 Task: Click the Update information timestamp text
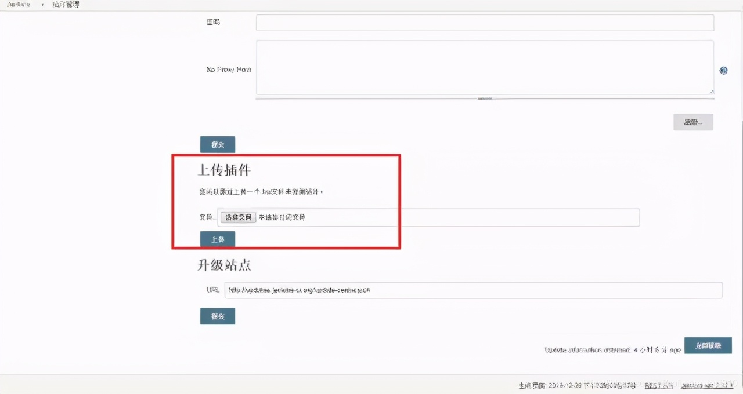[x=612, y=350]
